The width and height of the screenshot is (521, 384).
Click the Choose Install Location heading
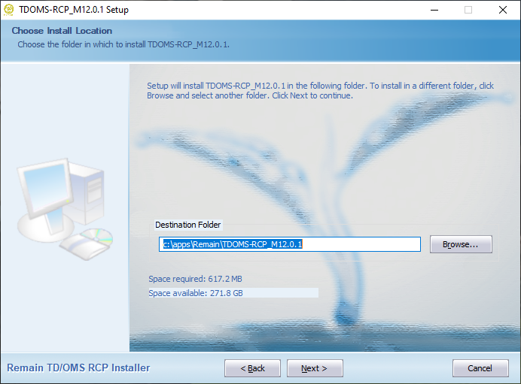pyautogui.click(x=62, y=31)
